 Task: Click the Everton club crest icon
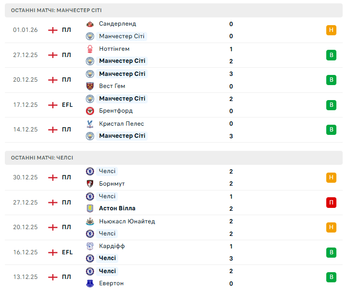(x=90, y=283)
